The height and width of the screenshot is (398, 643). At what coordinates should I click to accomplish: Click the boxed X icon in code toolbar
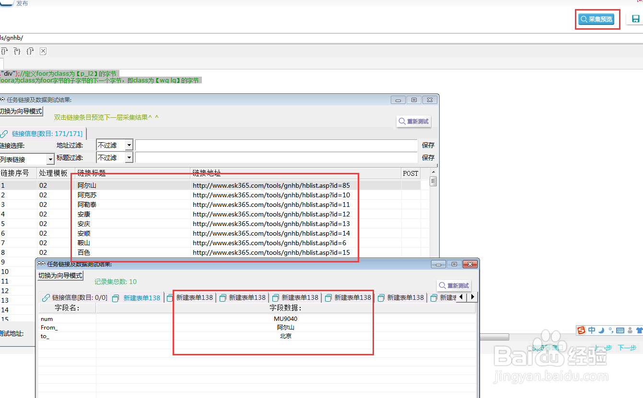click(43, 51)
